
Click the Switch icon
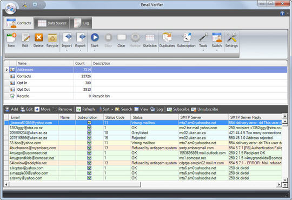[x=217, y=38]
